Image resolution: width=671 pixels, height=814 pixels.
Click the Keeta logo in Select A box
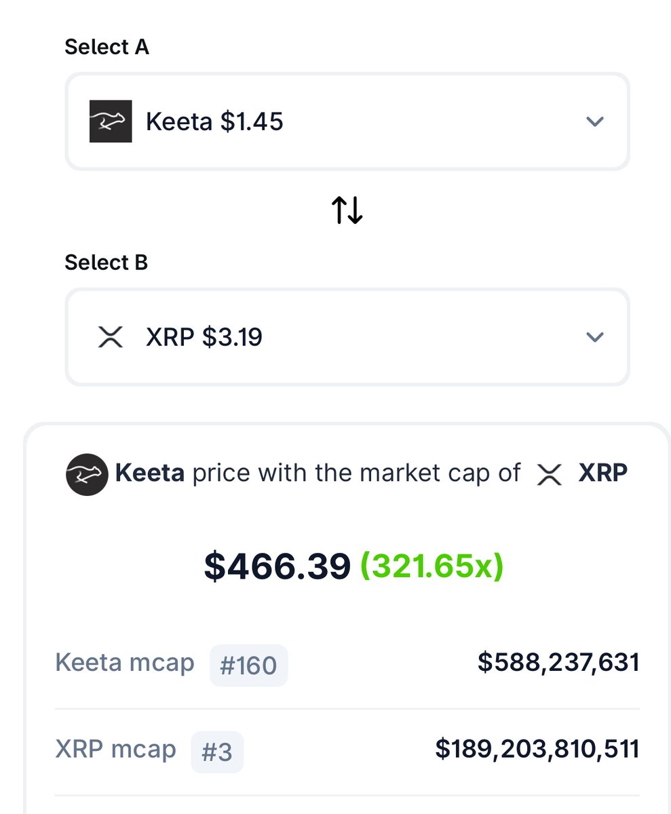tap(111, 121)
